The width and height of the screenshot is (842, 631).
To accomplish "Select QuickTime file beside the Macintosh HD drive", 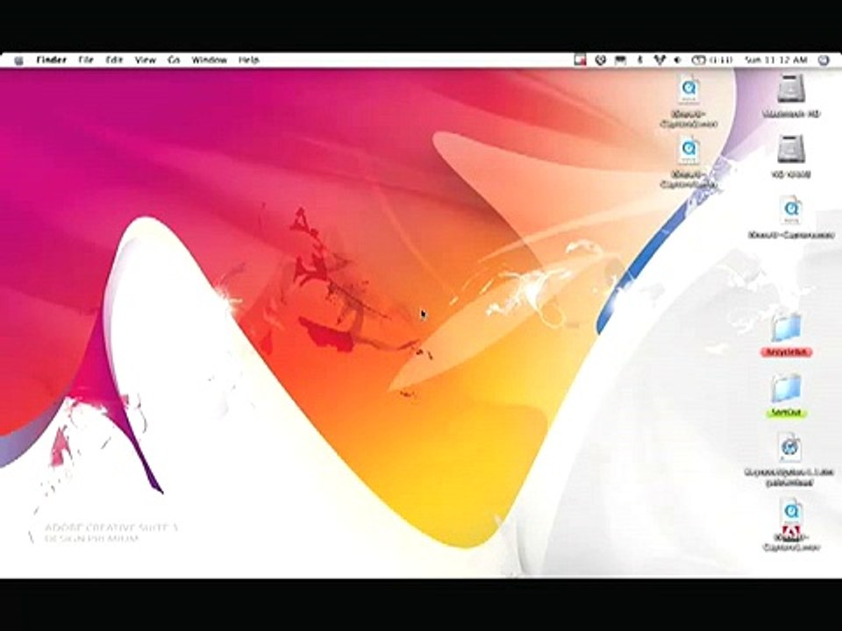I will [689, 90].
